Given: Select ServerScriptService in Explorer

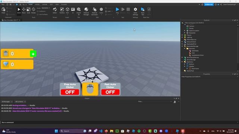Looking at the screenshot, I should point(193,58).
